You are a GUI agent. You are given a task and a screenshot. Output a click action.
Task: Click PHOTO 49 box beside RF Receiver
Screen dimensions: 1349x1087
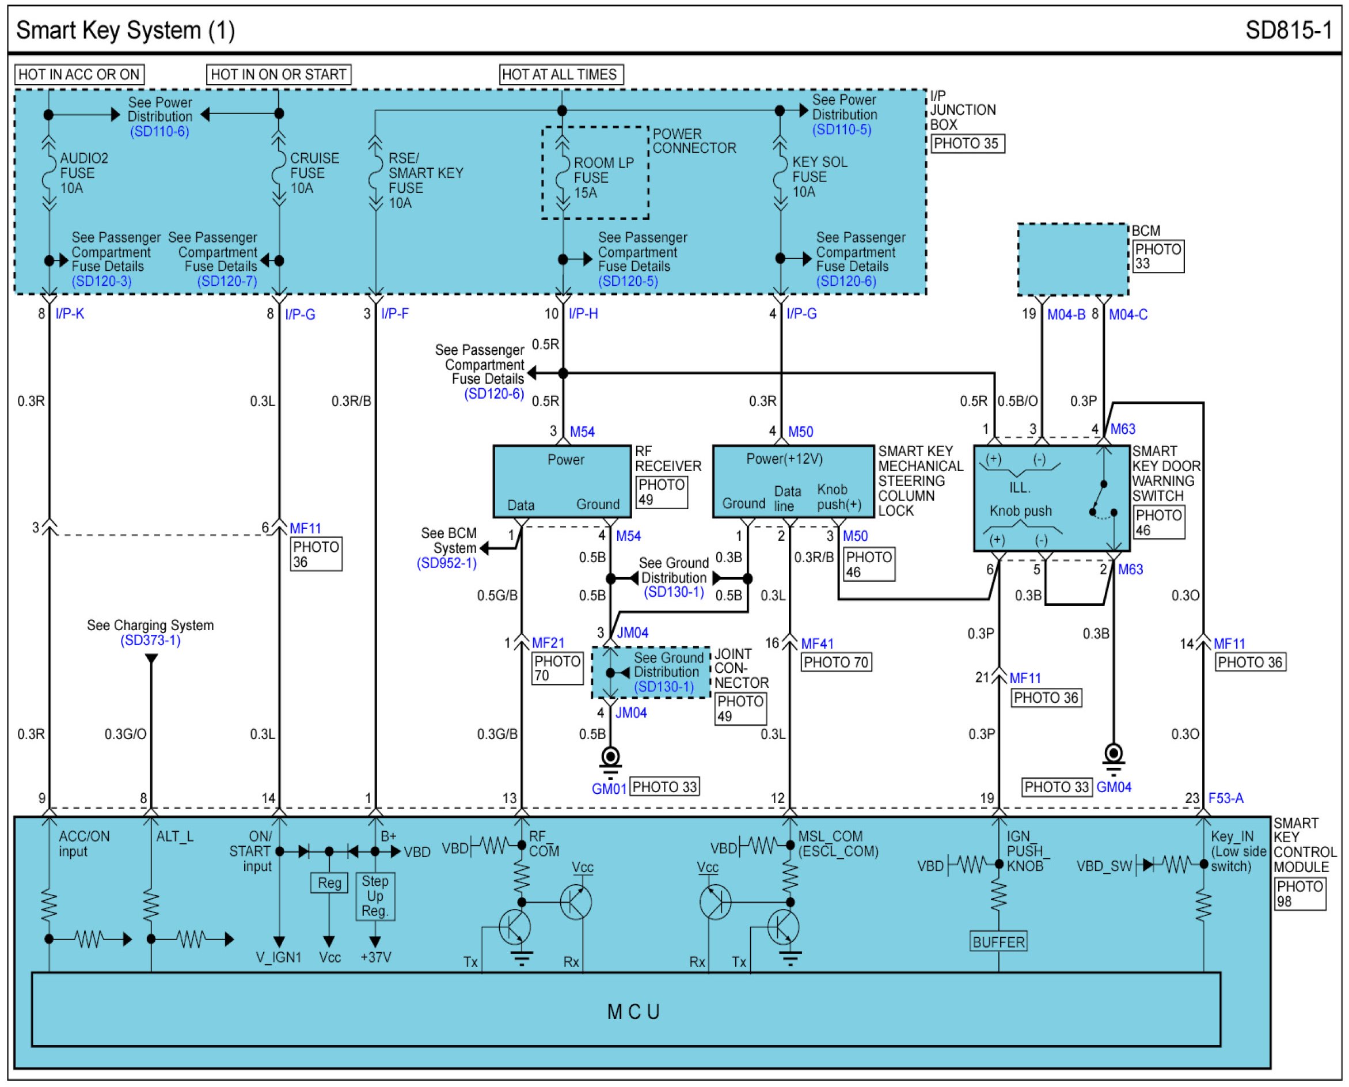tap(662, 492)
